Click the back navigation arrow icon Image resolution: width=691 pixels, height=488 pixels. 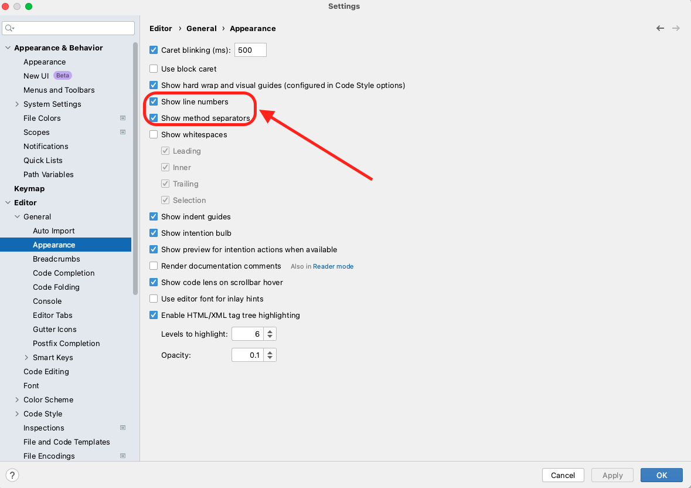tap(661, 28)
